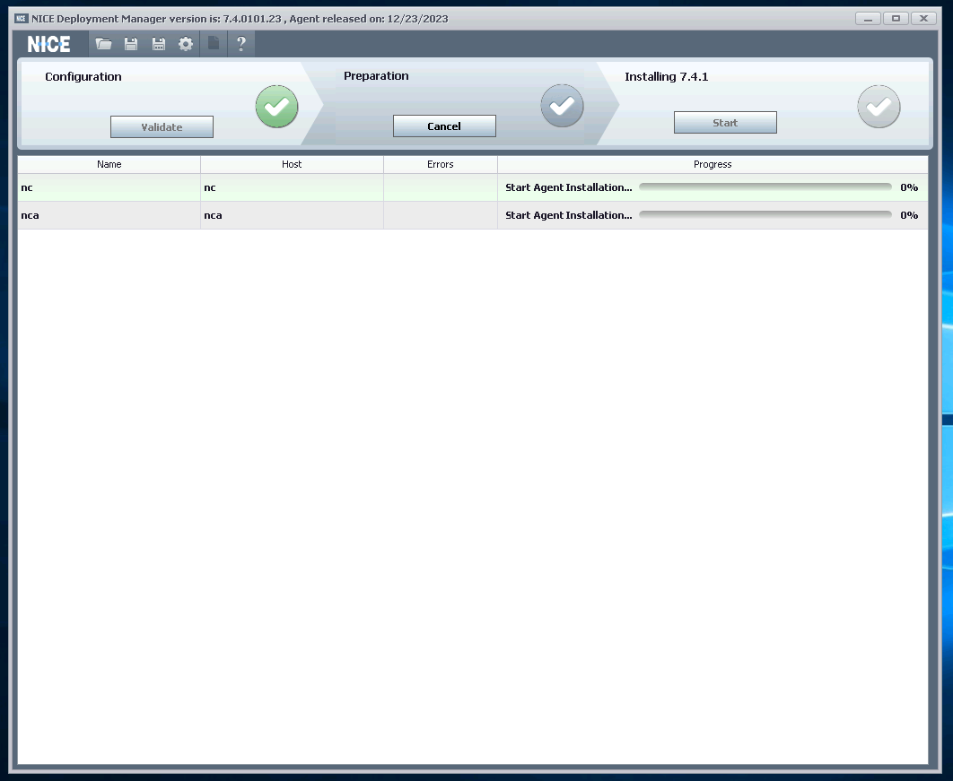Click the document page toolbar icon

click(x=214, y=44)
